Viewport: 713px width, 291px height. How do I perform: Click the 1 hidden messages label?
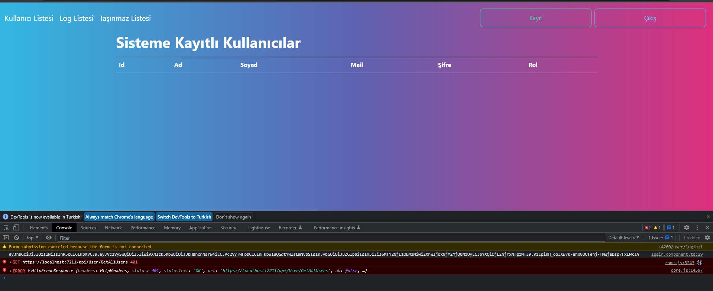(691, 237)
